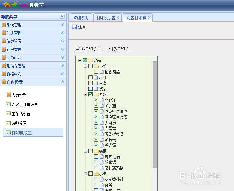This screenshot has height=191, width=234.
Task: Collapse the 菜品 root tree node
Action: point(80,60)
